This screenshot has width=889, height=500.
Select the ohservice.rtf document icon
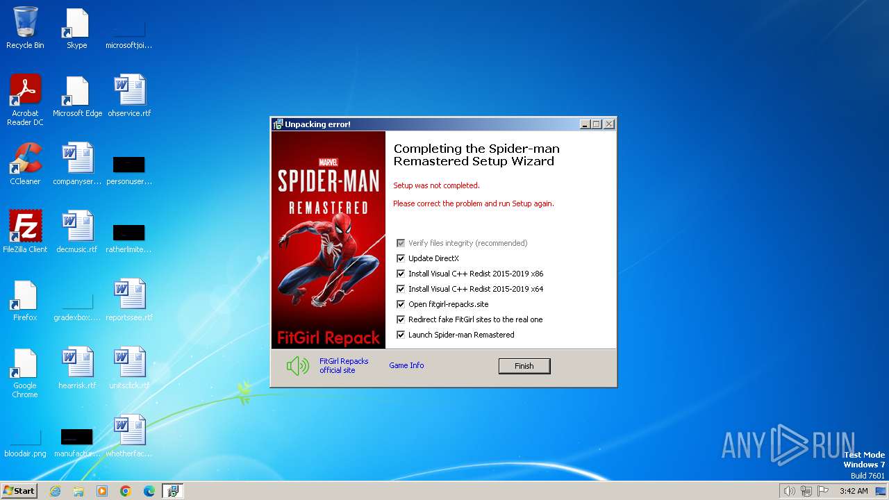(129, 96)
